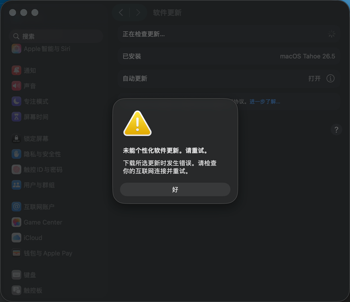Click the 自动更新 label
The image size is (350, 302).
tap(135, 79)
